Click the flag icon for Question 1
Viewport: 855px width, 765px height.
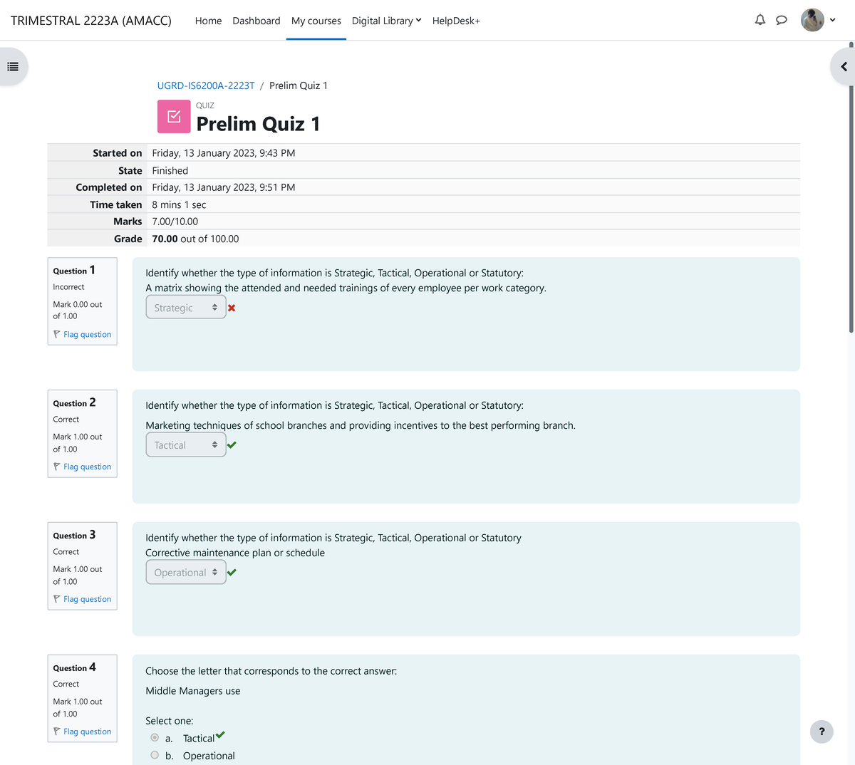click(x=57, y=334)
